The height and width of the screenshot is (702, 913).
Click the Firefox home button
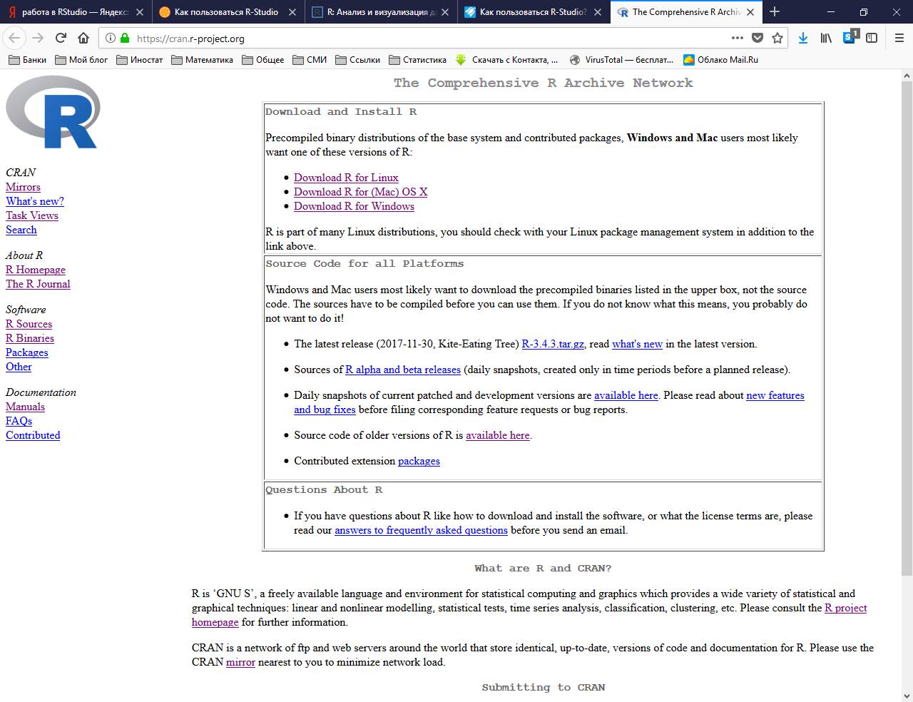(x=83, y=39)
